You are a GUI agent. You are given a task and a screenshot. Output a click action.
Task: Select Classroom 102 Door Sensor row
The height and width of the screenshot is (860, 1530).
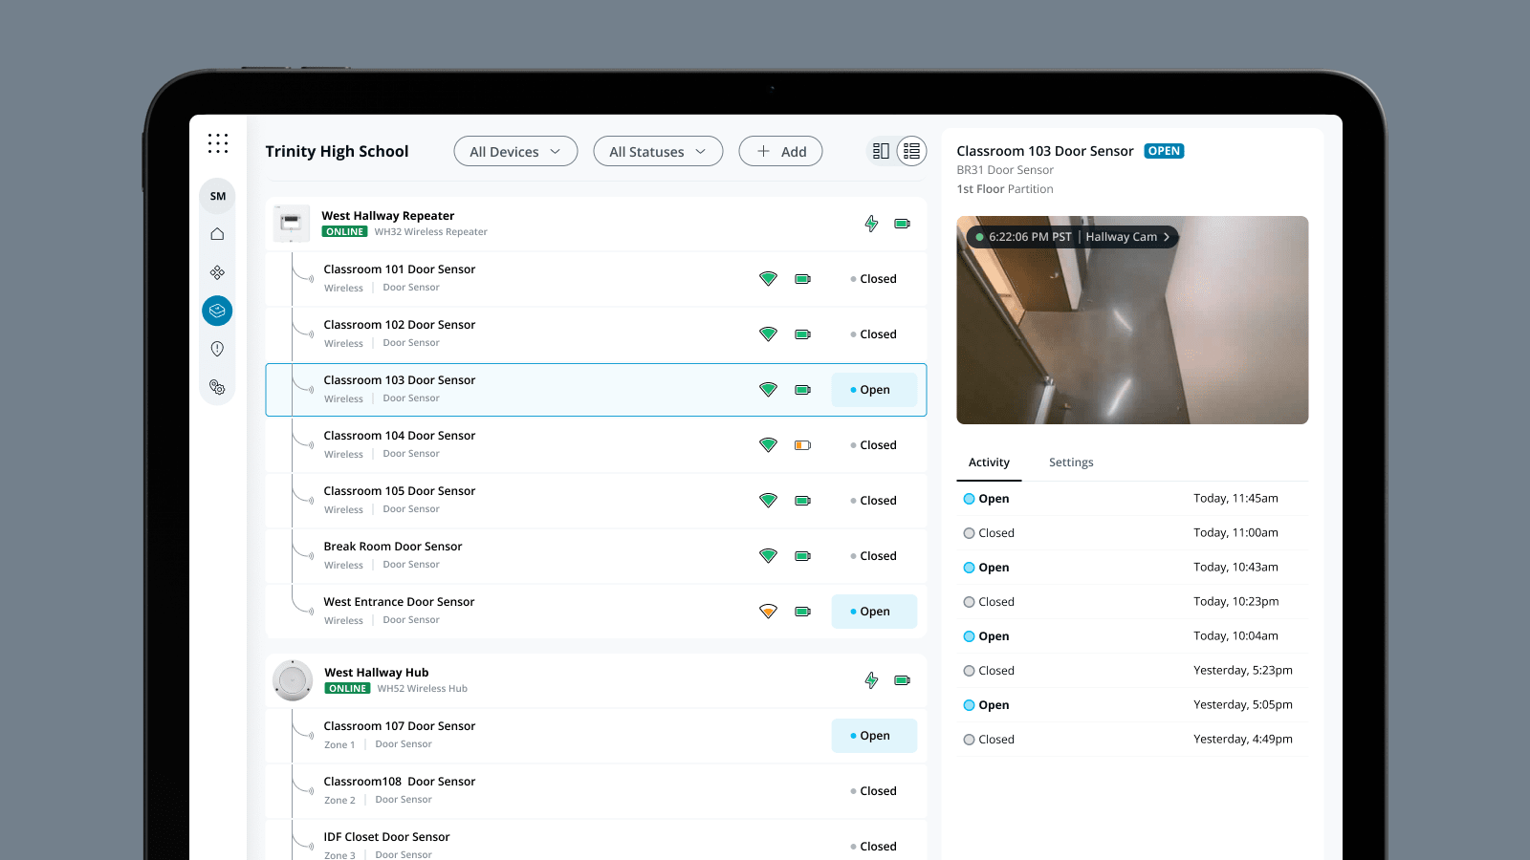point(596,334)
